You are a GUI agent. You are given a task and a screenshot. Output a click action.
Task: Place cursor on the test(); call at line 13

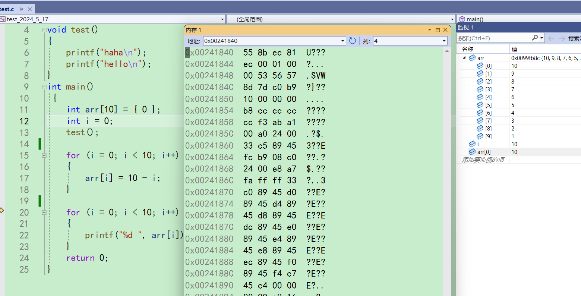(x=82, y=132)
